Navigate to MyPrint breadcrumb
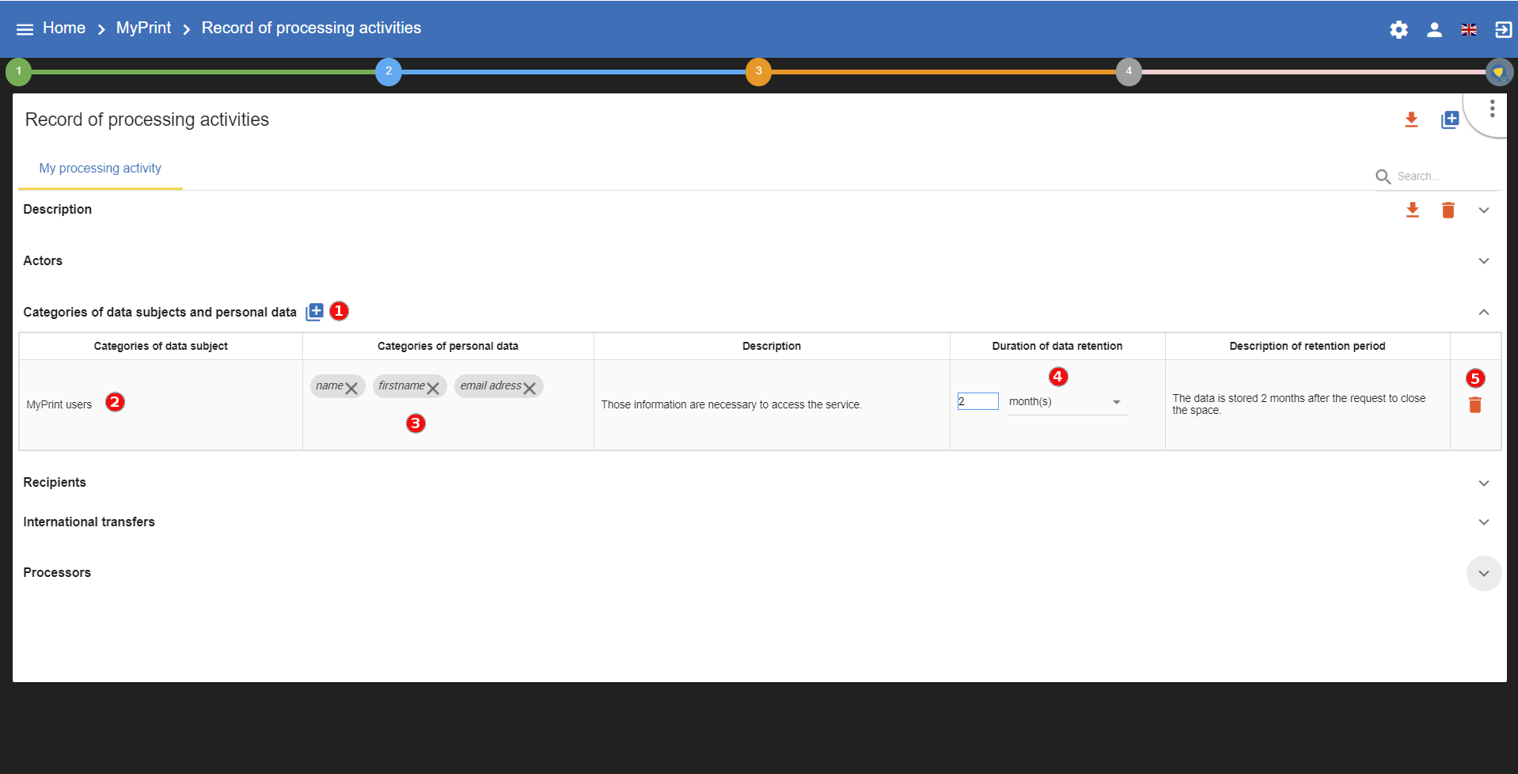Viewport: 1518px width, 774px height. [143, 28]
